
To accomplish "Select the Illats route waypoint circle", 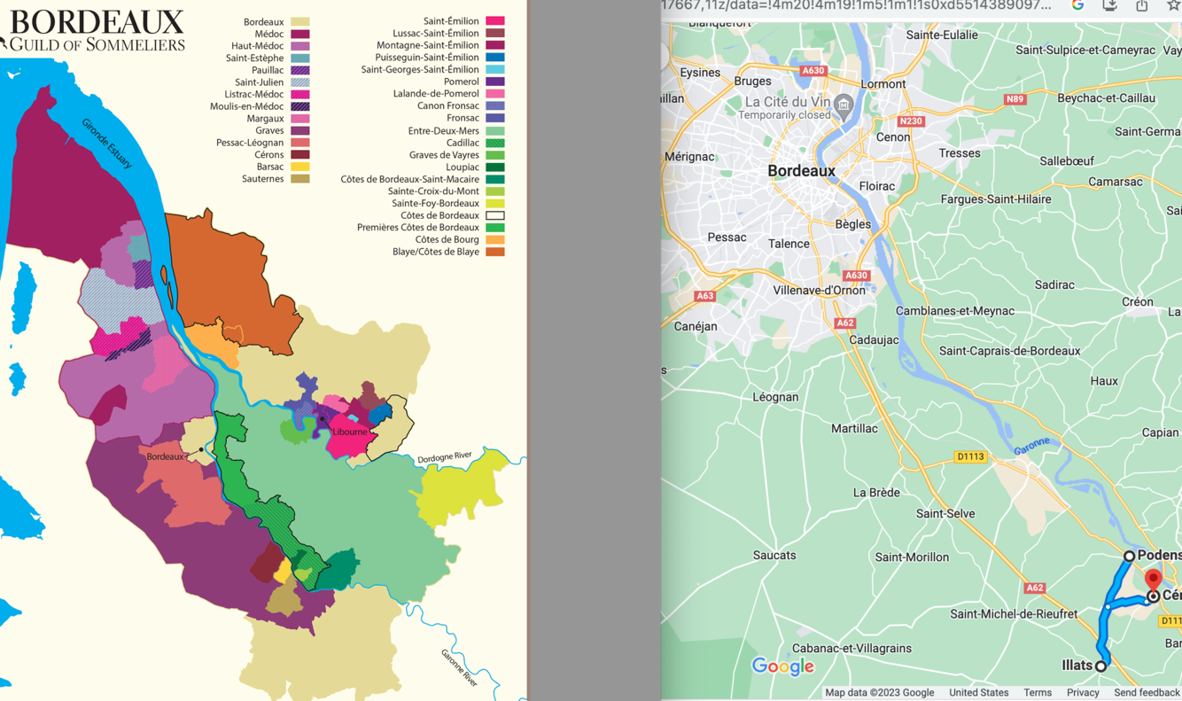I will click(x=1100, y=666).
